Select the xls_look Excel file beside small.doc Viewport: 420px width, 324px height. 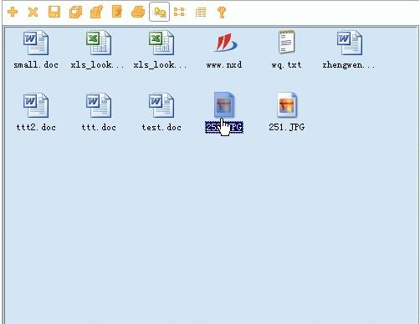98,50
